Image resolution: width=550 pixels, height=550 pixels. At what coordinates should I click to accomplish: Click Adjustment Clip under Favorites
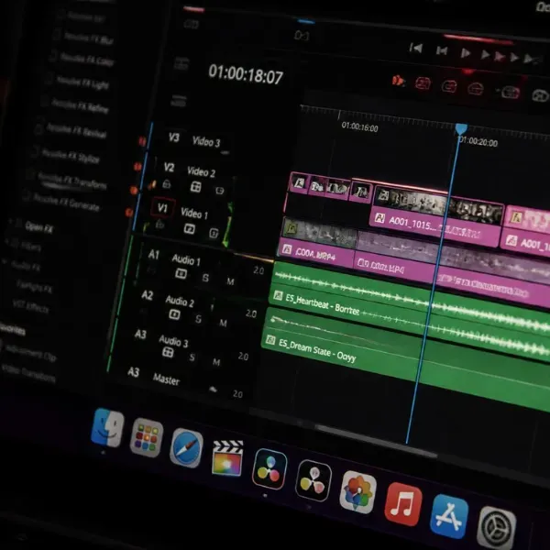pos(30,354)
